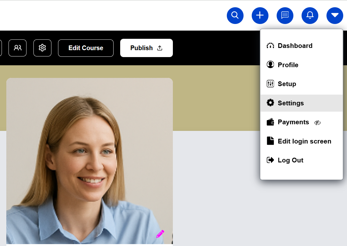Open the course participants icon button

pos(17,48)
